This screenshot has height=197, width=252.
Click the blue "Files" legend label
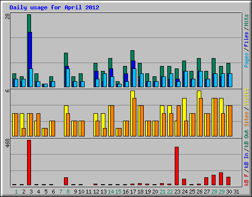click(247, 39)
